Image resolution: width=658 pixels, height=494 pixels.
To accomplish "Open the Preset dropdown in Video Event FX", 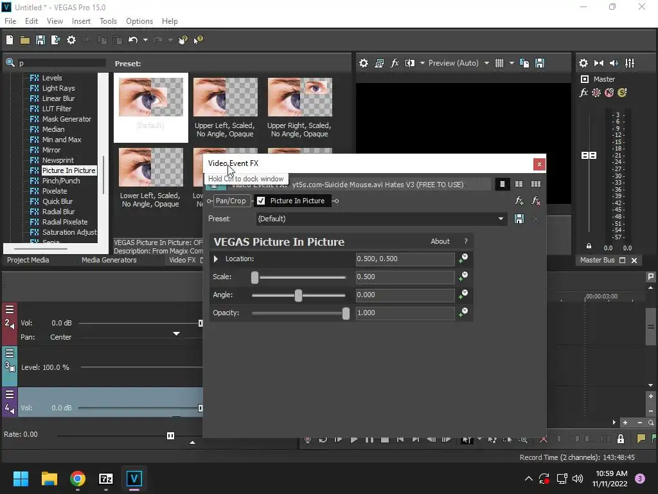I will [x=501, y=219].
